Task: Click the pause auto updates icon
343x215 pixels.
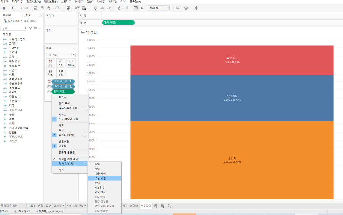Action: click(49, 8)
